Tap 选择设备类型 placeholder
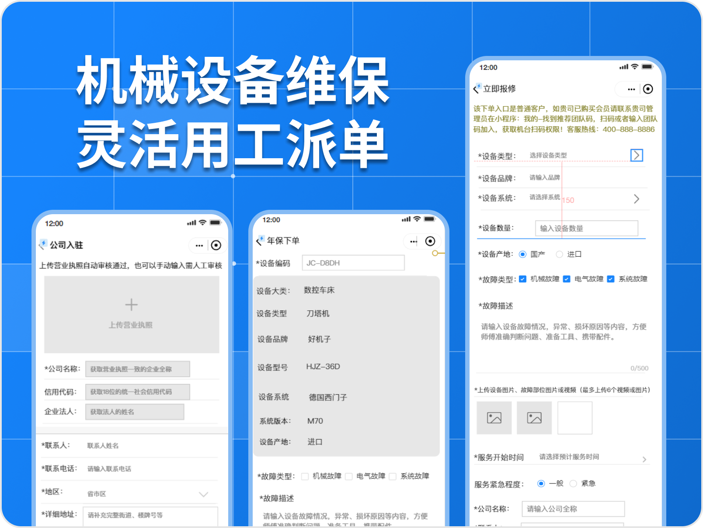The image size is (703, 528). tap(548, 155)
